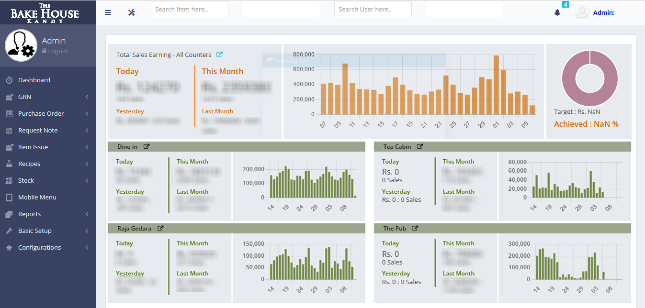Viewport: 645px width, 308px height.
Task: Expand the Reports sidebar section
Action: [x=47, y=214]
